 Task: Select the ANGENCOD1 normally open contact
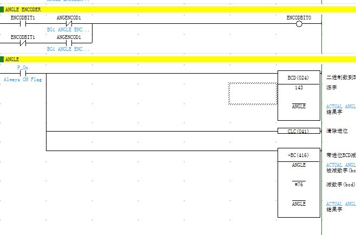(x=69, y=43)
